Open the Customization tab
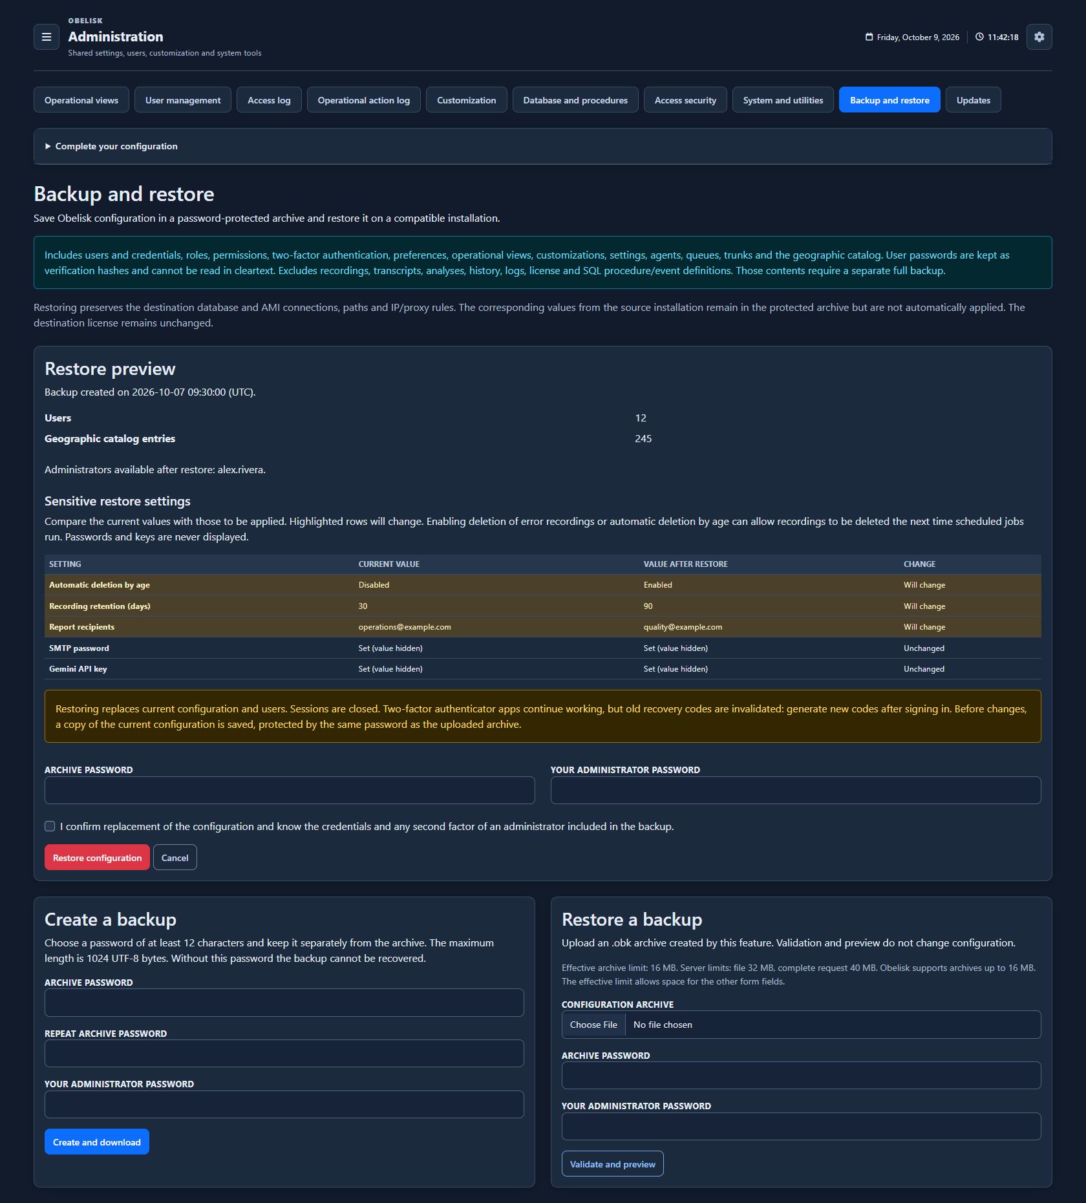Image resolution: width=1086 pixels, height=1203 pixels. [x=467, y=100]
